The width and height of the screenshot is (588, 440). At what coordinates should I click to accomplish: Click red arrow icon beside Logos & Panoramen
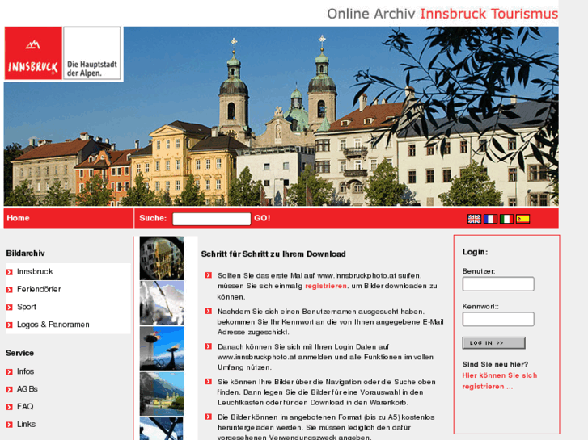[10, 325]
